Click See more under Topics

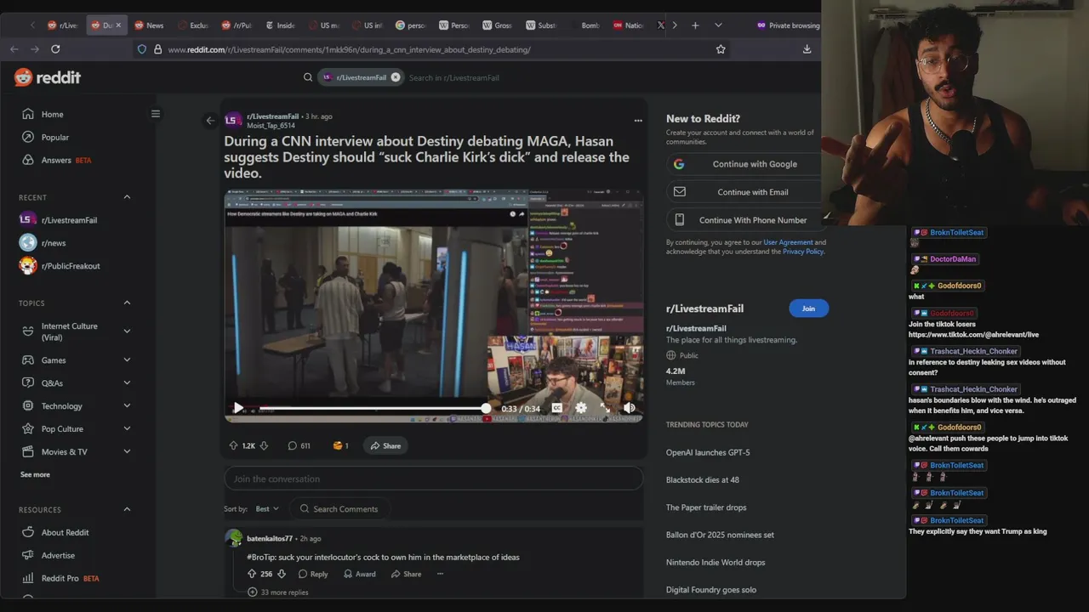(35, 474)
